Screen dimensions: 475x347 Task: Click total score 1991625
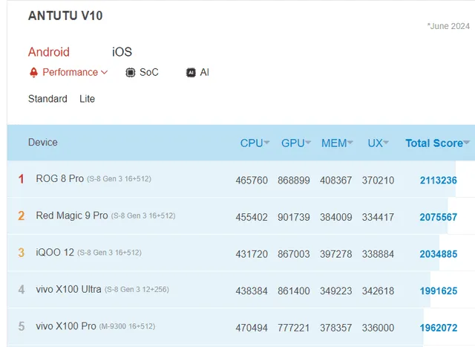click(439, 291)
